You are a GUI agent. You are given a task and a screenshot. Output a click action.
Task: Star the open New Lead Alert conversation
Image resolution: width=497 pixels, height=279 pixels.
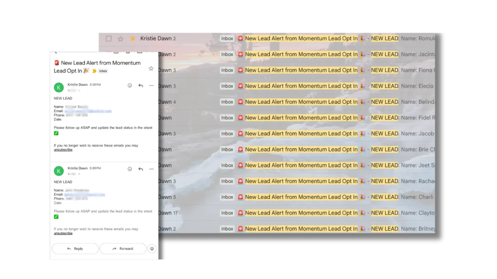(151, 68)
